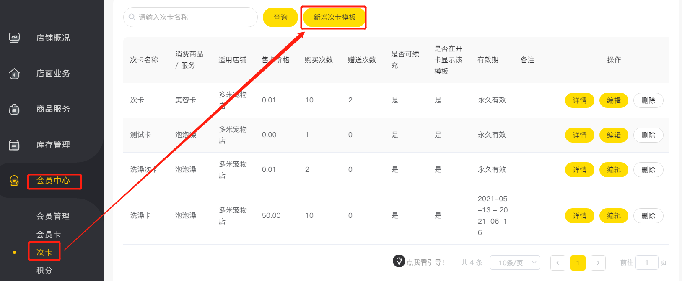
Task: View 详情 for 测试卡 row
Action: pos(580,135)
